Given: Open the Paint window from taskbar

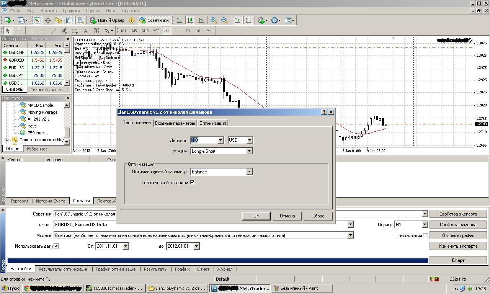Looking at the screenshot, I should click(x=302, y=288).
